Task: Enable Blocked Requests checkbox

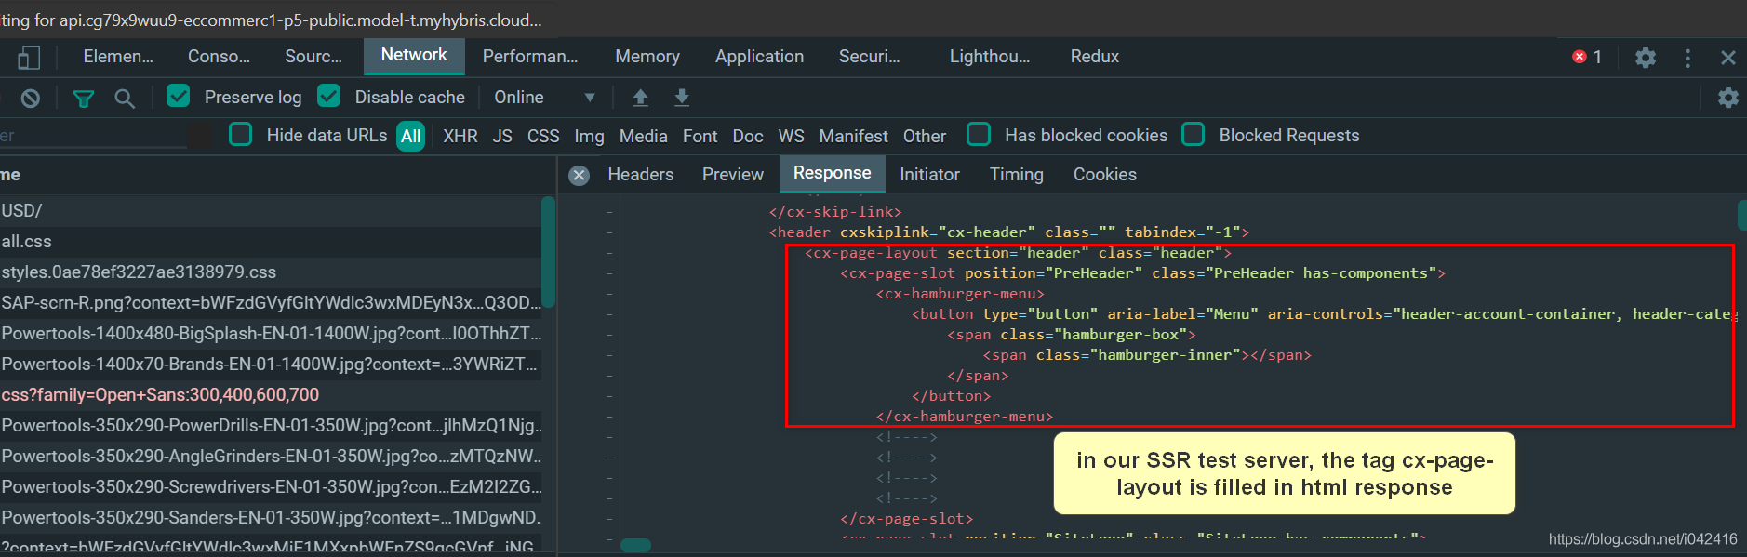Action: click(1194, 135)
